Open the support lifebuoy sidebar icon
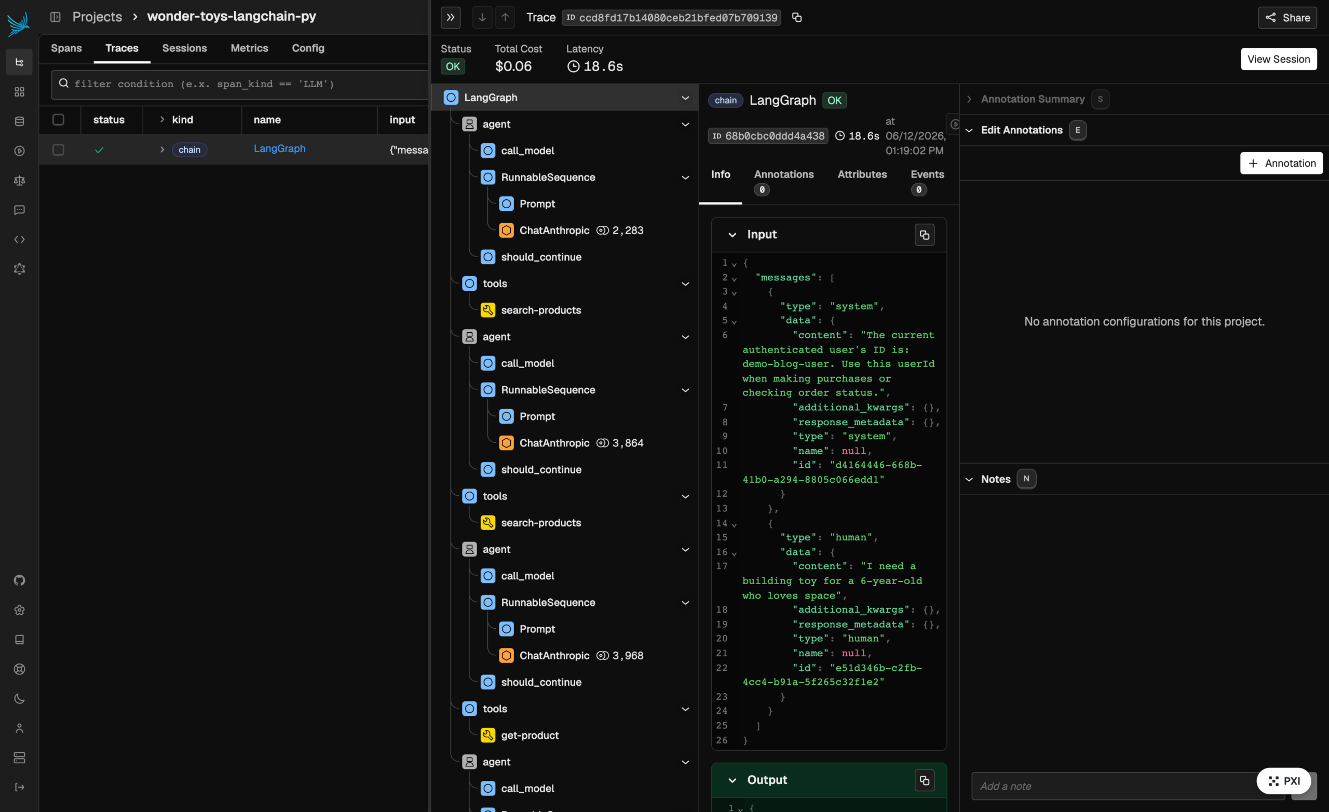Image resolution: width=1329 pixels, height=812 pixels. coord(19,669)
